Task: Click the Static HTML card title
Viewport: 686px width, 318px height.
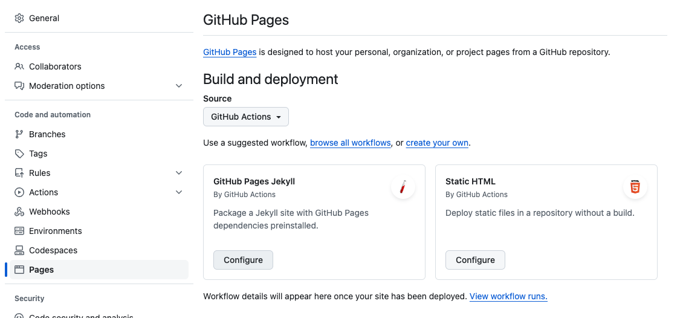Action: 470,181
